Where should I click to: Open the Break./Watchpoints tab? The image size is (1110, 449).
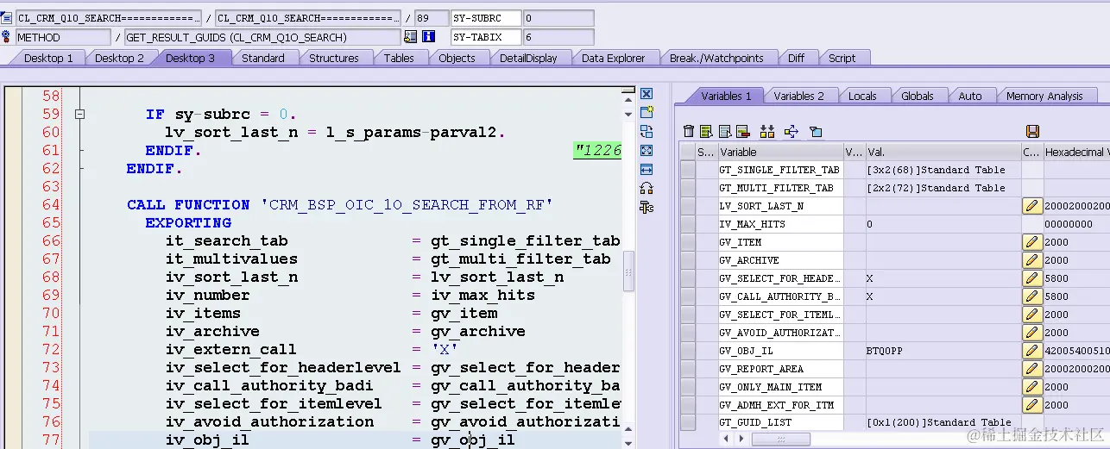[x=716, y=58]
